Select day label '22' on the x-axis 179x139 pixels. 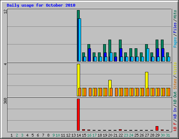121,135
